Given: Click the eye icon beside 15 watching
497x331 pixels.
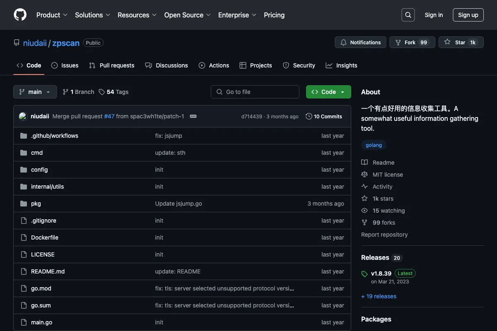Looking at the screenshot, I should pyautogui.click(x=364, y=211).
